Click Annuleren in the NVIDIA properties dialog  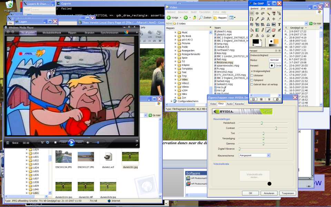pos(269,193)
